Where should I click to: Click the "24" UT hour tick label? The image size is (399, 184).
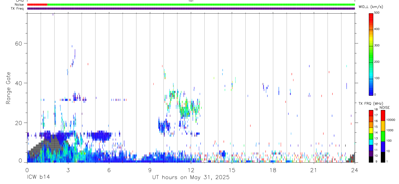pyautogui.click(x=355, y=170)
